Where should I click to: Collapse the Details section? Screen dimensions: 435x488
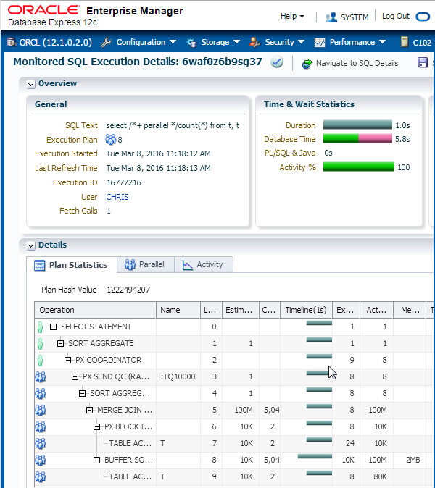click(x=30, y=246)
